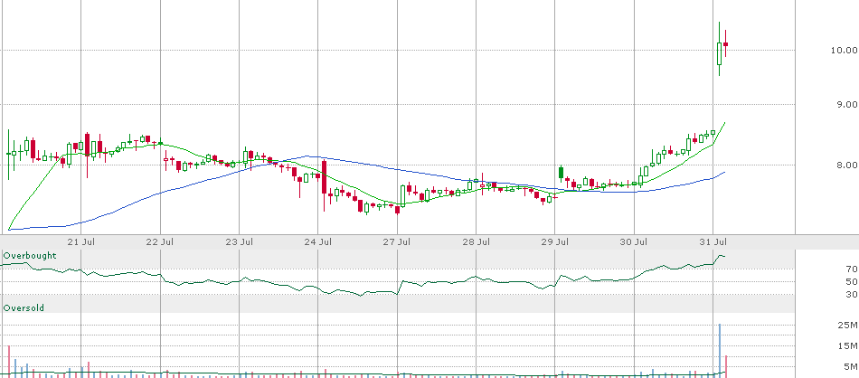Viewport: 859px width, 378px height.
Task: Click the 5M volume axis label
Action: pyautogui.click(x=851, y=366)
